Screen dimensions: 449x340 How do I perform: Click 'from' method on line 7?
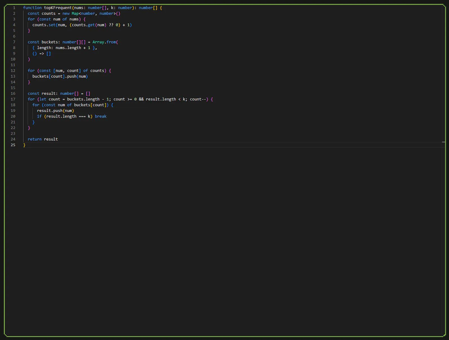(x=111, y=42)
